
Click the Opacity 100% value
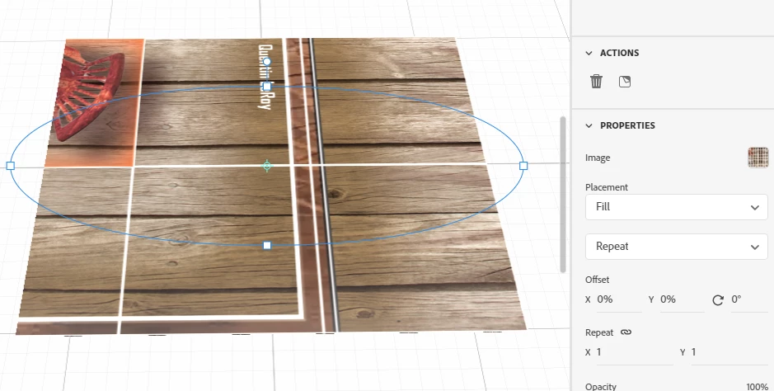pyautogui.click(x=757, y=387)
